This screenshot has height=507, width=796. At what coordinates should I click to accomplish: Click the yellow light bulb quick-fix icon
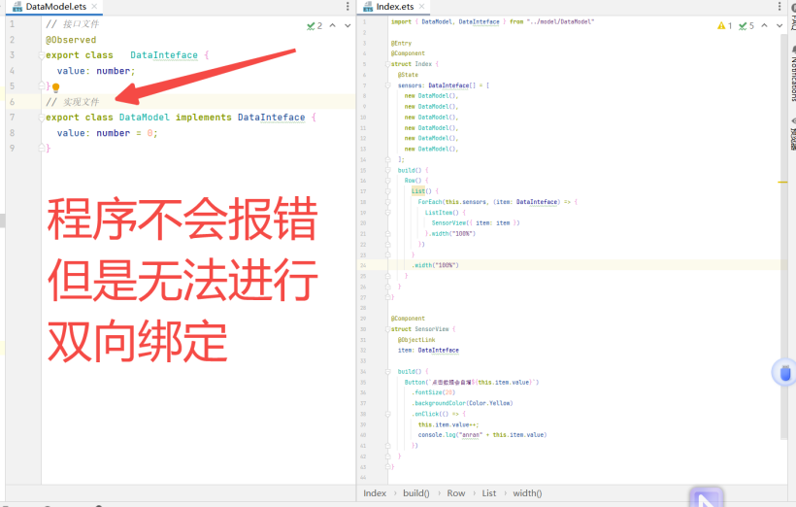tap(56, 87)
